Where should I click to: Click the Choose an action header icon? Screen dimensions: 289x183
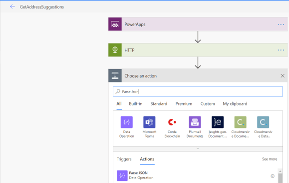[x=115, y=75]
